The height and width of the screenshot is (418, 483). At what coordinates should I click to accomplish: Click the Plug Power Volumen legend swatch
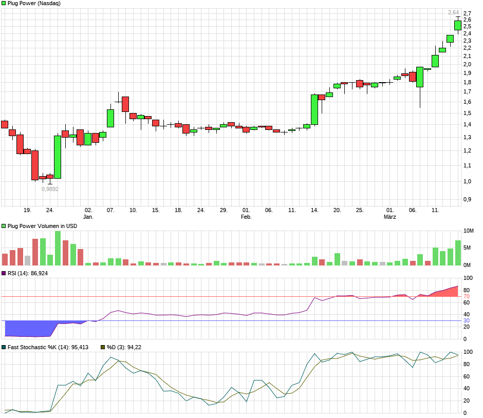pyautogui.click(x=4, y=226)
